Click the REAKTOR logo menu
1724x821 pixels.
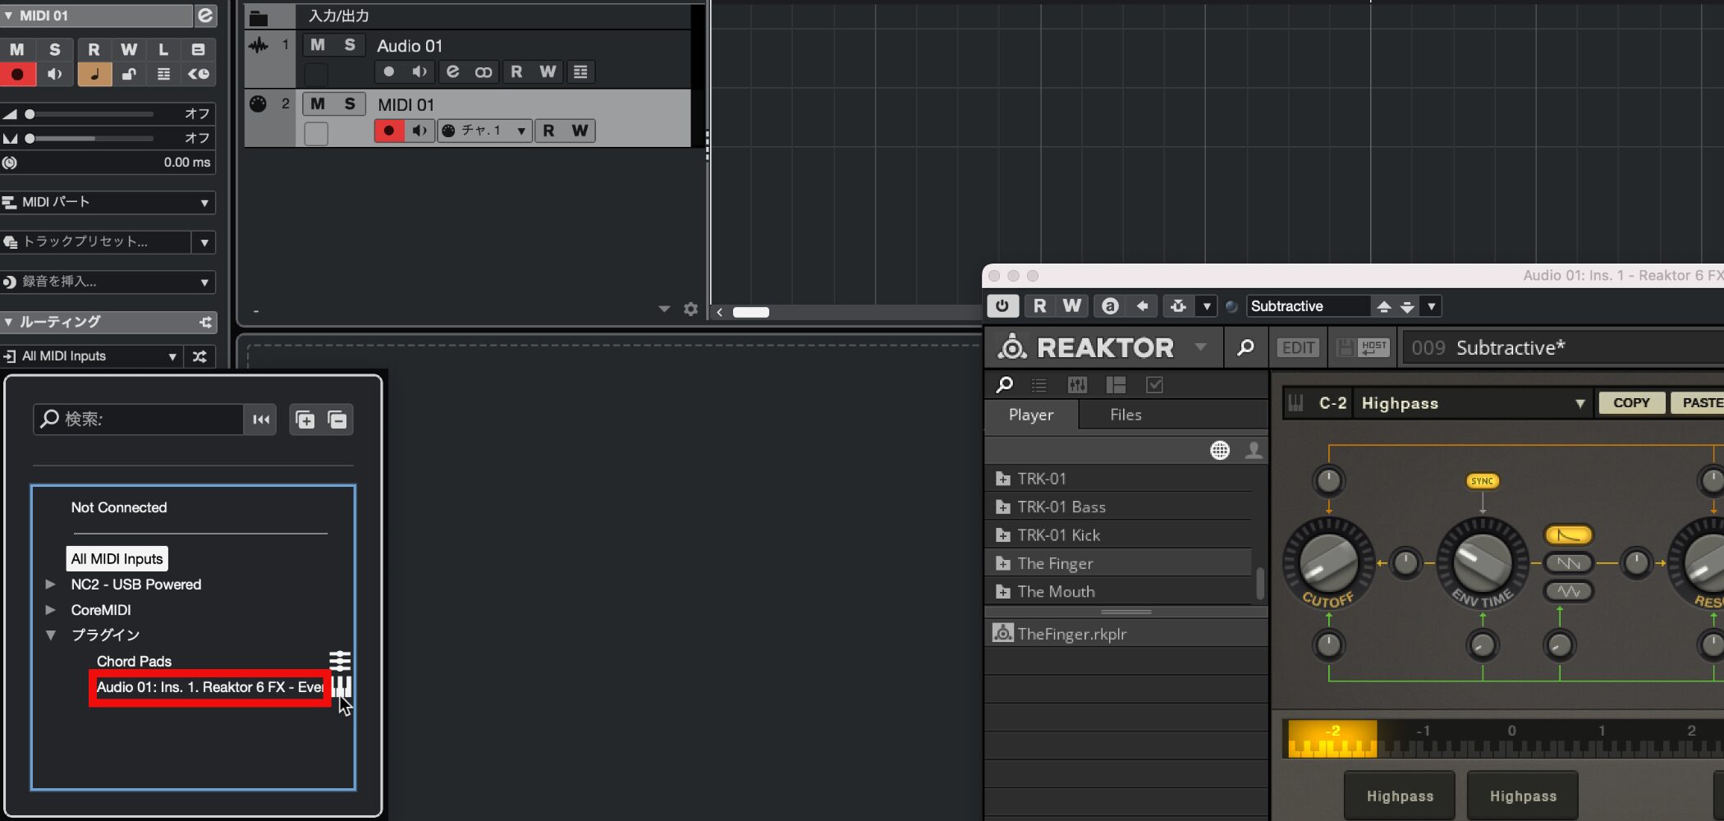(1102, 348)
